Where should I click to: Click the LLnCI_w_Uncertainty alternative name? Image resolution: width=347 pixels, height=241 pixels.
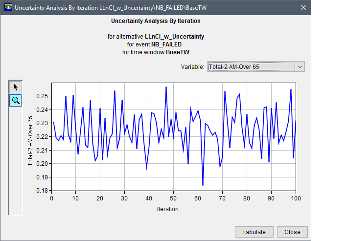click(174, 37)
